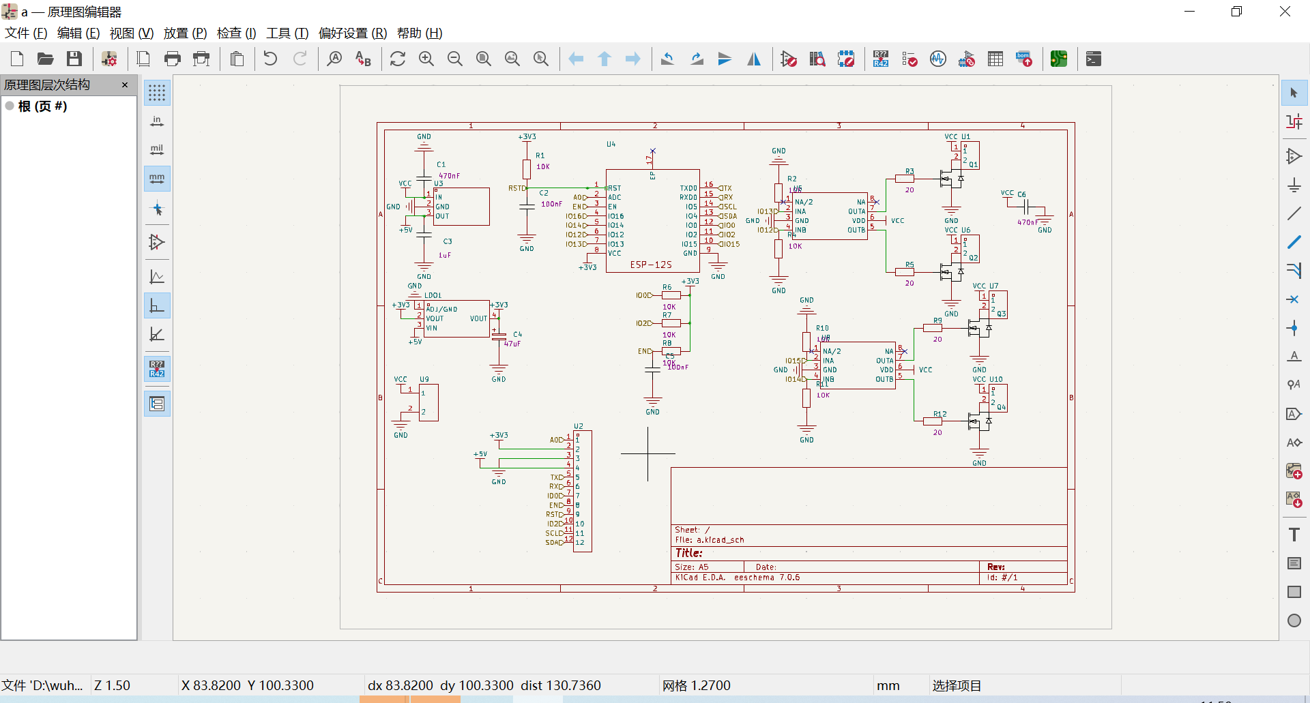Toggle grid display visibility
The height and width of the screenshot is (703, 1310).
(x=157, y=93)
